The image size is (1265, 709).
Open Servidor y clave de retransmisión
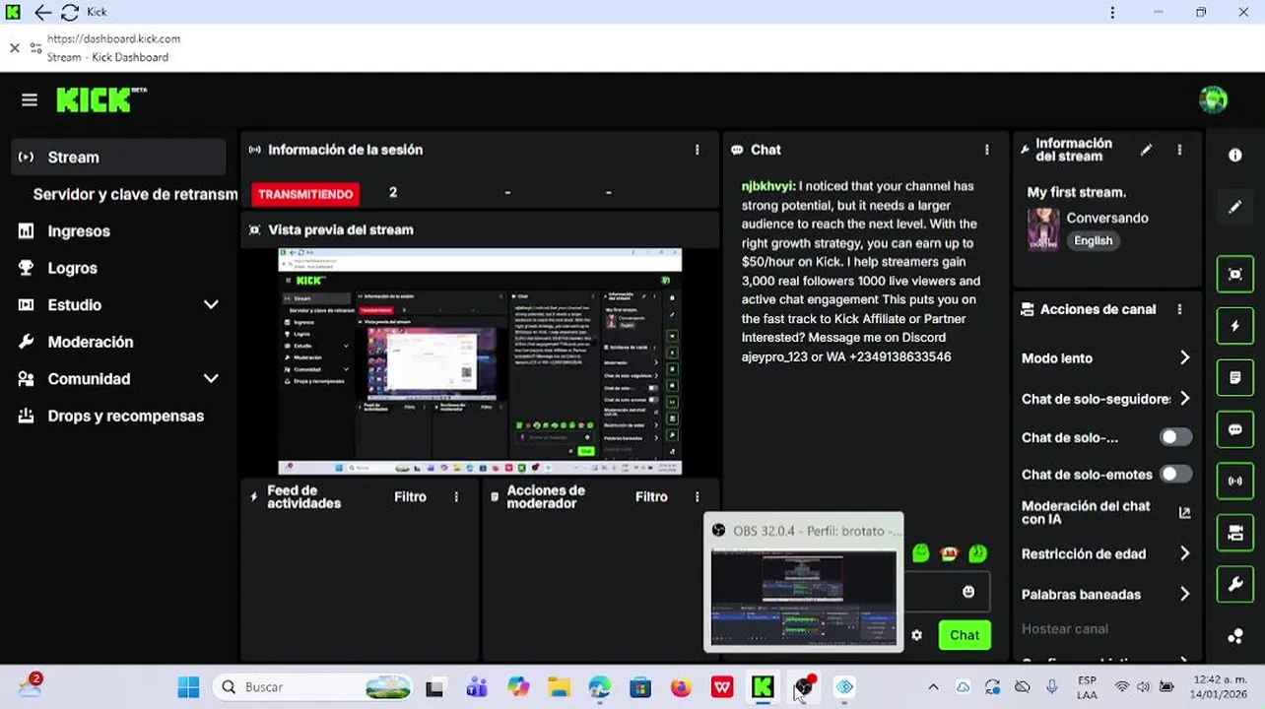[135, 194]
